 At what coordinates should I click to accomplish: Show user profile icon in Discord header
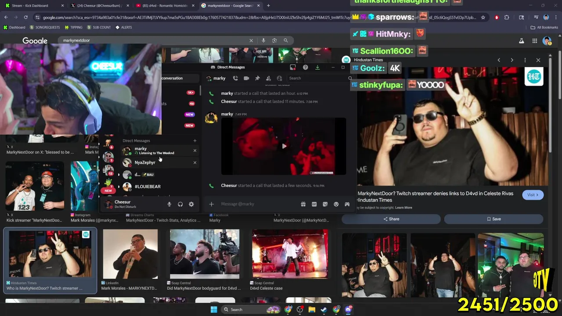tap(279, 78)
